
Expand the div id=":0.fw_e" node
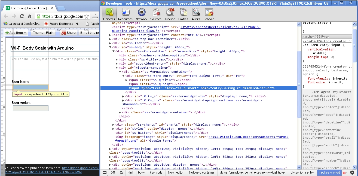coord(123,96)
